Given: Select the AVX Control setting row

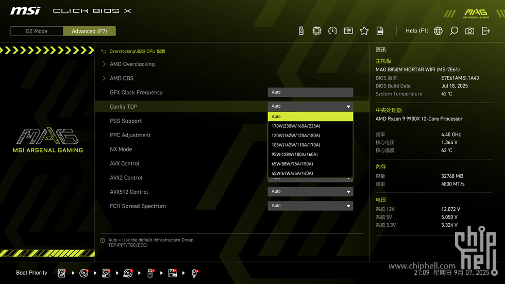Looking at the screenshot, I should point(124,163).
